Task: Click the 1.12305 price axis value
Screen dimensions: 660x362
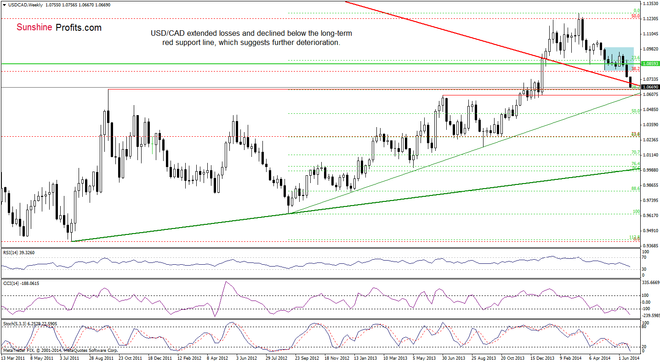Action: (651, 18)
